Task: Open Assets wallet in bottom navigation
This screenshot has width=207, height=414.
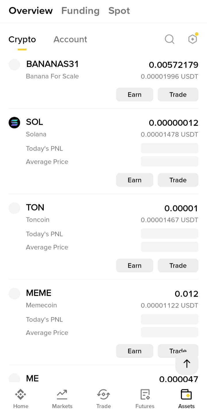Action: [186, 399]
